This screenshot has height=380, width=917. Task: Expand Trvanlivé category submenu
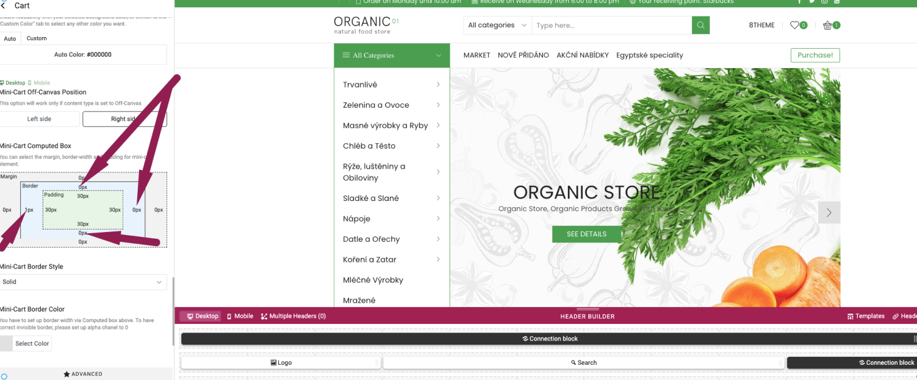pyautogui.click(x=438, y=85)
